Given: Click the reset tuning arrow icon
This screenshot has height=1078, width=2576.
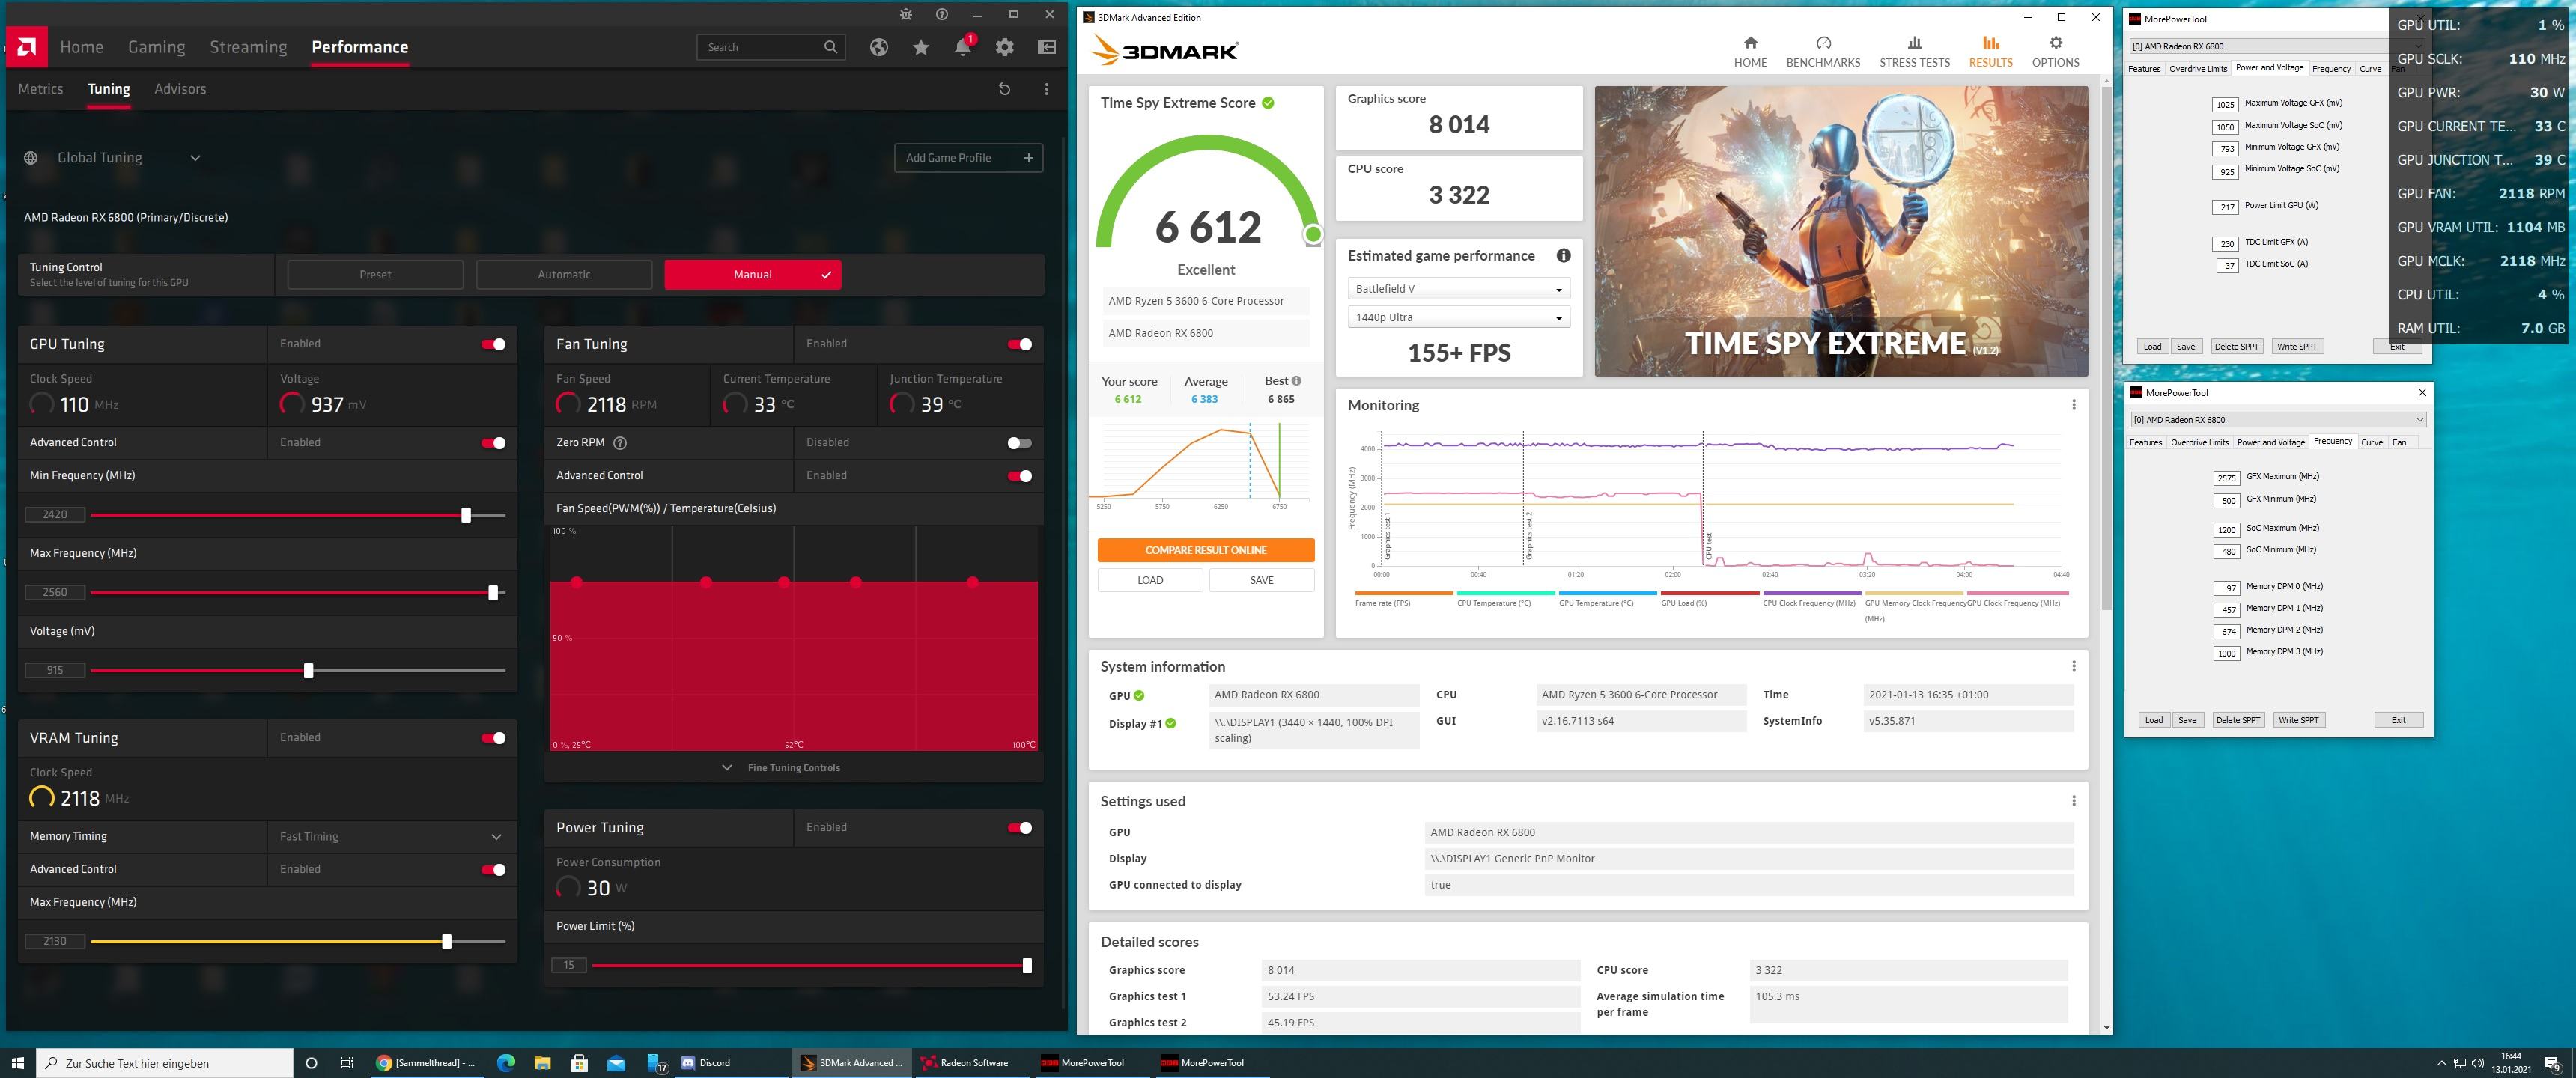Looking at the screenshot, I should click(x=1004, y=89).
